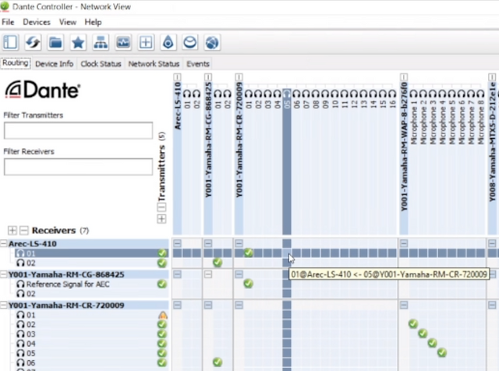Image resolution: width=499 pixels, height=371 pixels.
Task: Click the plus box toolbar icon
Action: pyautogui.click(x=146, y=42)
